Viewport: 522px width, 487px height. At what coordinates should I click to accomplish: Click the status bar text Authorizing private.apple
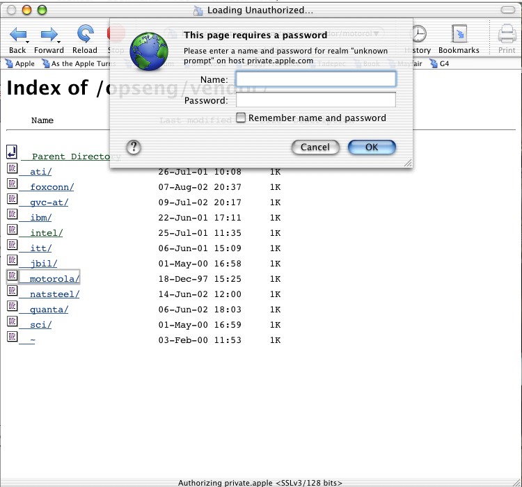tap(260, 483)
